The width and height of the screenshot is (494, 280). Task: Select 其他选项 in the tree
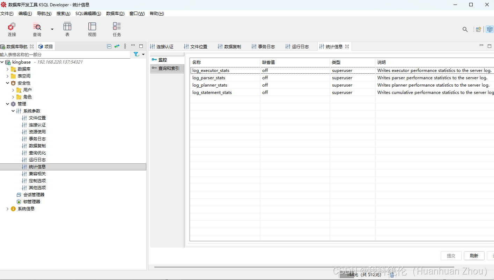[x=37, y=188]
